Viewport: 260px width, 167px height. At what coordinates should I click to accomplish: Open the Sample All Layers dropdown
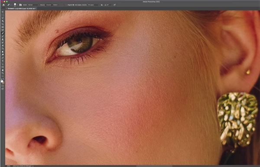point(94,5)
